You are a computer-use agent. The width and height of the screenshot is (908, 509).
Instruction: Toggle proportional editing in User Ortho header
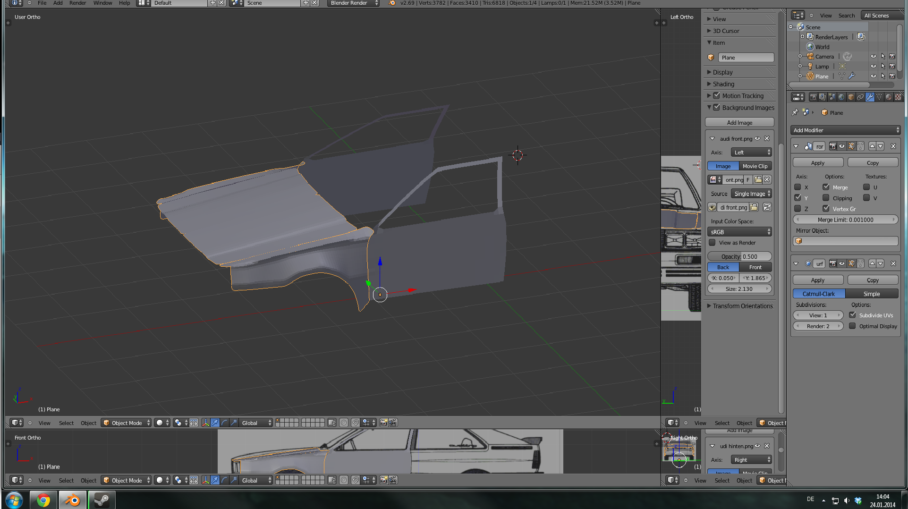point(344,423)
